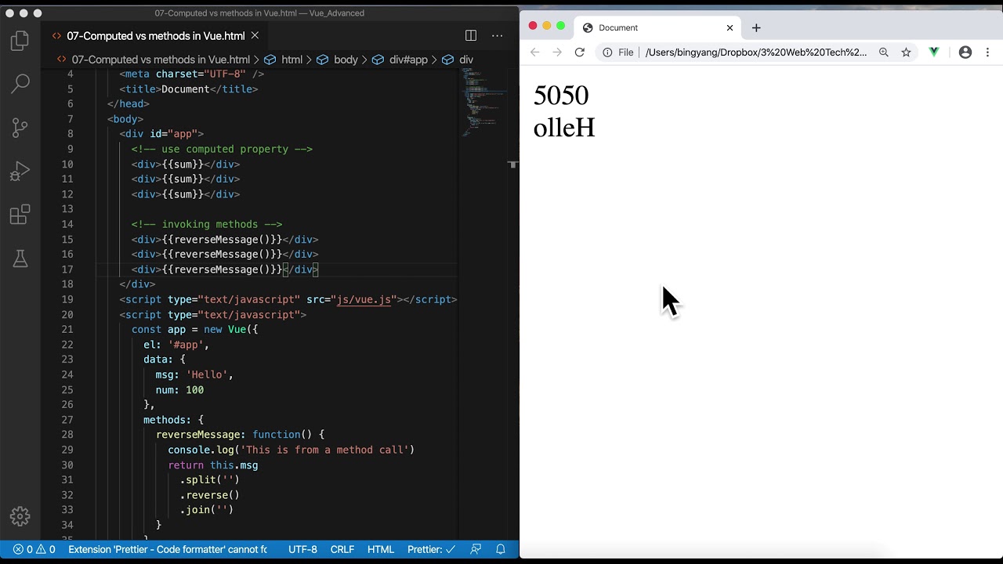Click the el: '#app' line
1003x564 pixels.
pyautogui.click(x=176, y=345)
